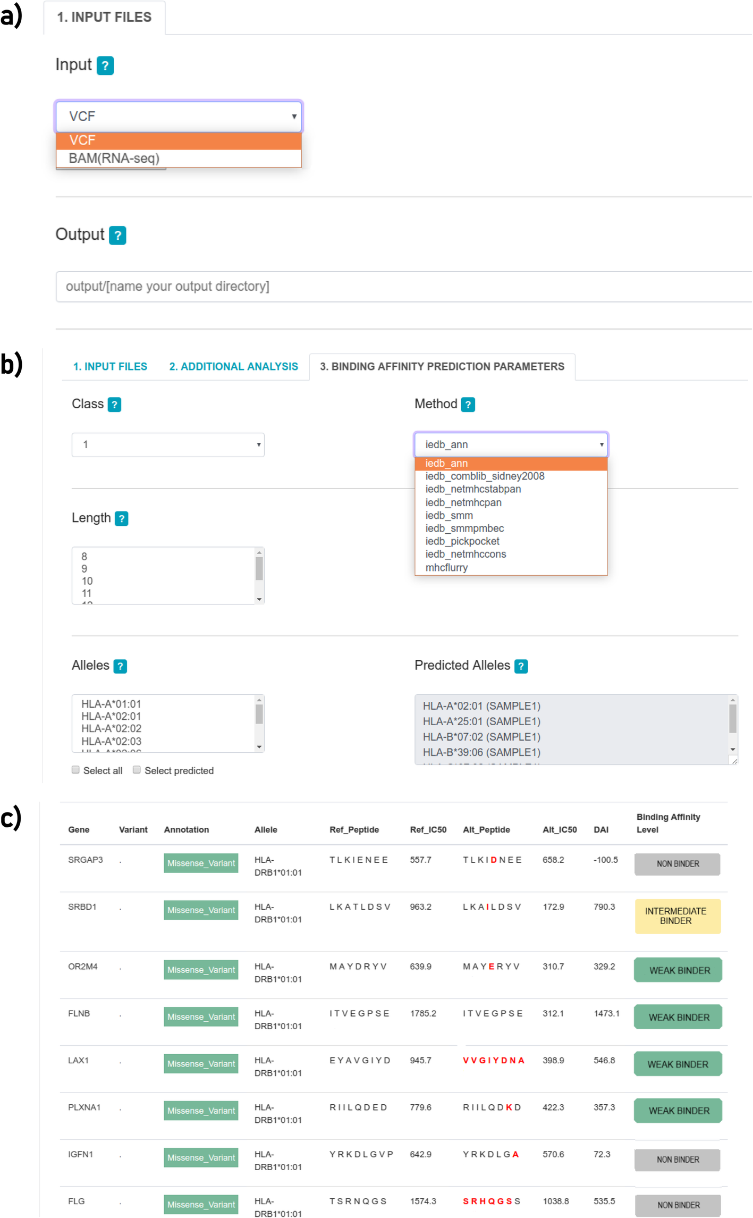Select HLA-A*02:03 in the Alleles list

(164, 741)
